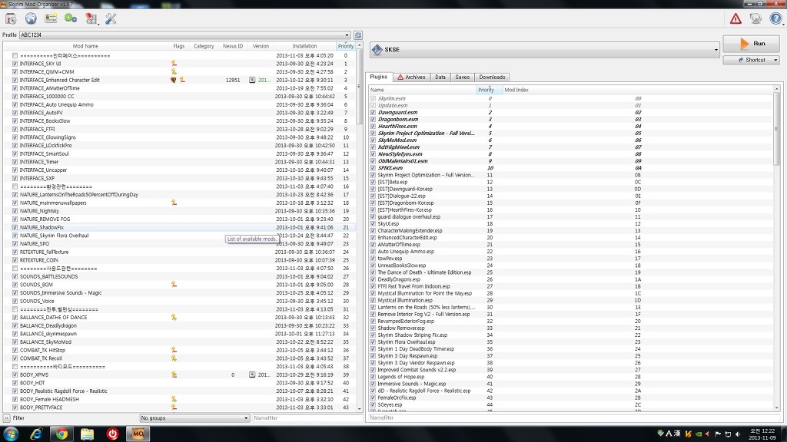787x442 pixels.
Task: Click the flag icon on COMBAT_TK Recoil row
Action: [x=174, y=358]
